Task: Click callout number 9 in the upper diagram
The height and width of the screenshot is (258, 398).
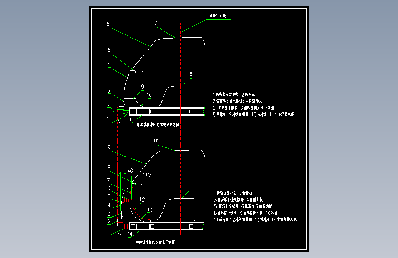Action: tap(142, 87)
